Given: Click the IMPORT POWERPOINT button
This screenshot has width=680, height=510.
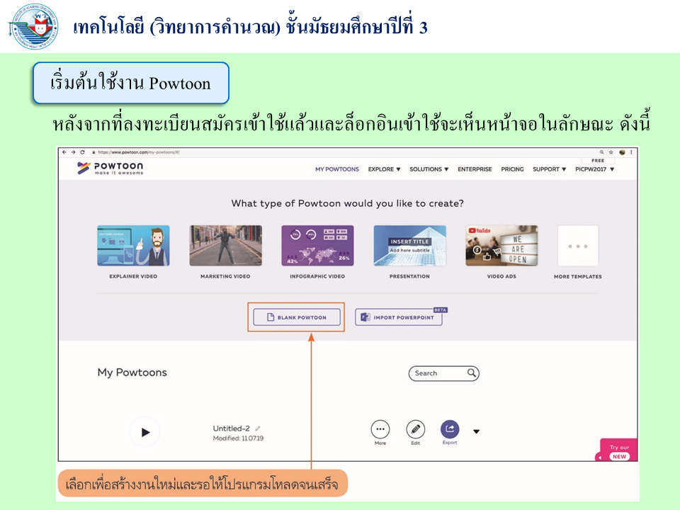Looking at the screenshot, I should (399, 317).
